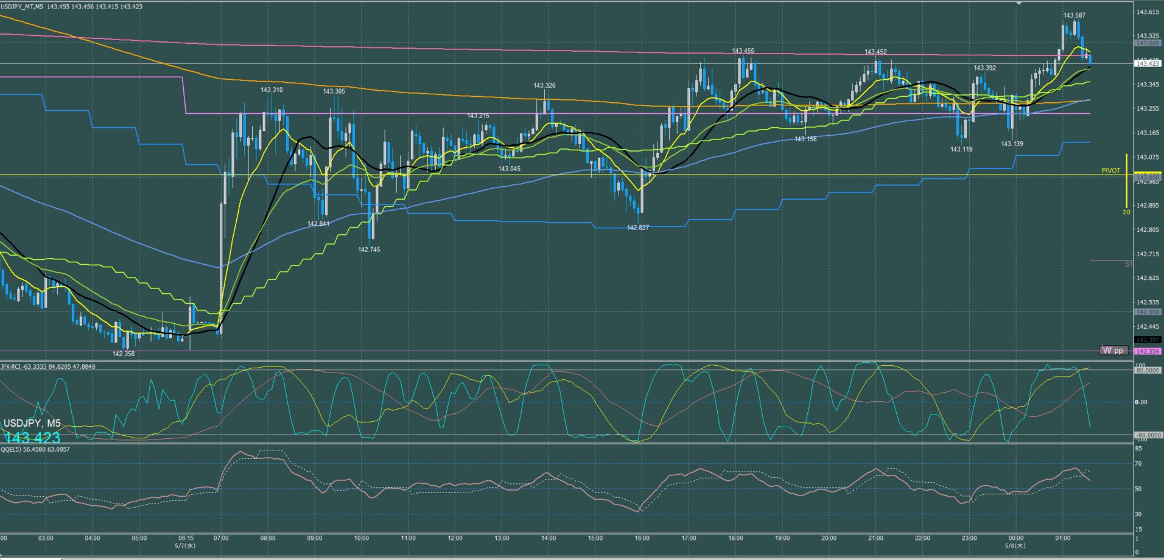
Task: Select the 143.587 high price label
Action: click(x=1075, y=15)
